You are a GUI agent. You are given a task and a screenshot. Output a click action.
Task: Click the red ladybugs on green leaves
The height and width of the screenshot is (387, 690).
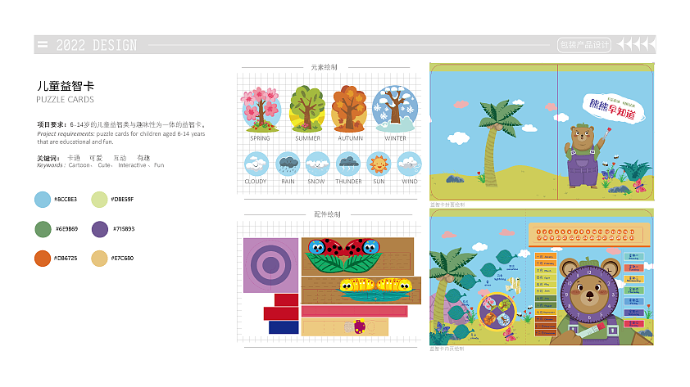click(343, 255)
